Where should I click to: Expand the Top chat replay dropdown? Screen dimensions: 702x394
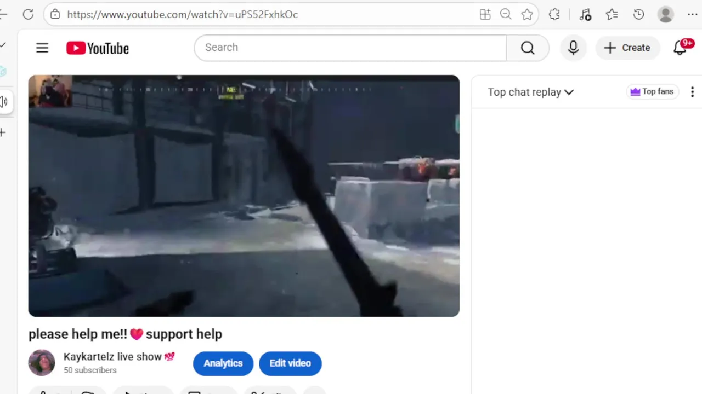tap(530, 92)
